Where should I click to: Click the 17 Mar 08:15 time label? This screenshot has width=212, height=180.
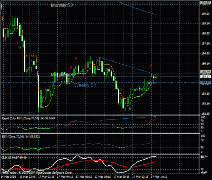click(x=103, y=177)
